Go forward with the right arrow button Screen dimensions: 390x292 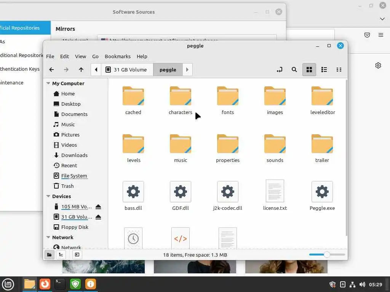click(66, 70)
